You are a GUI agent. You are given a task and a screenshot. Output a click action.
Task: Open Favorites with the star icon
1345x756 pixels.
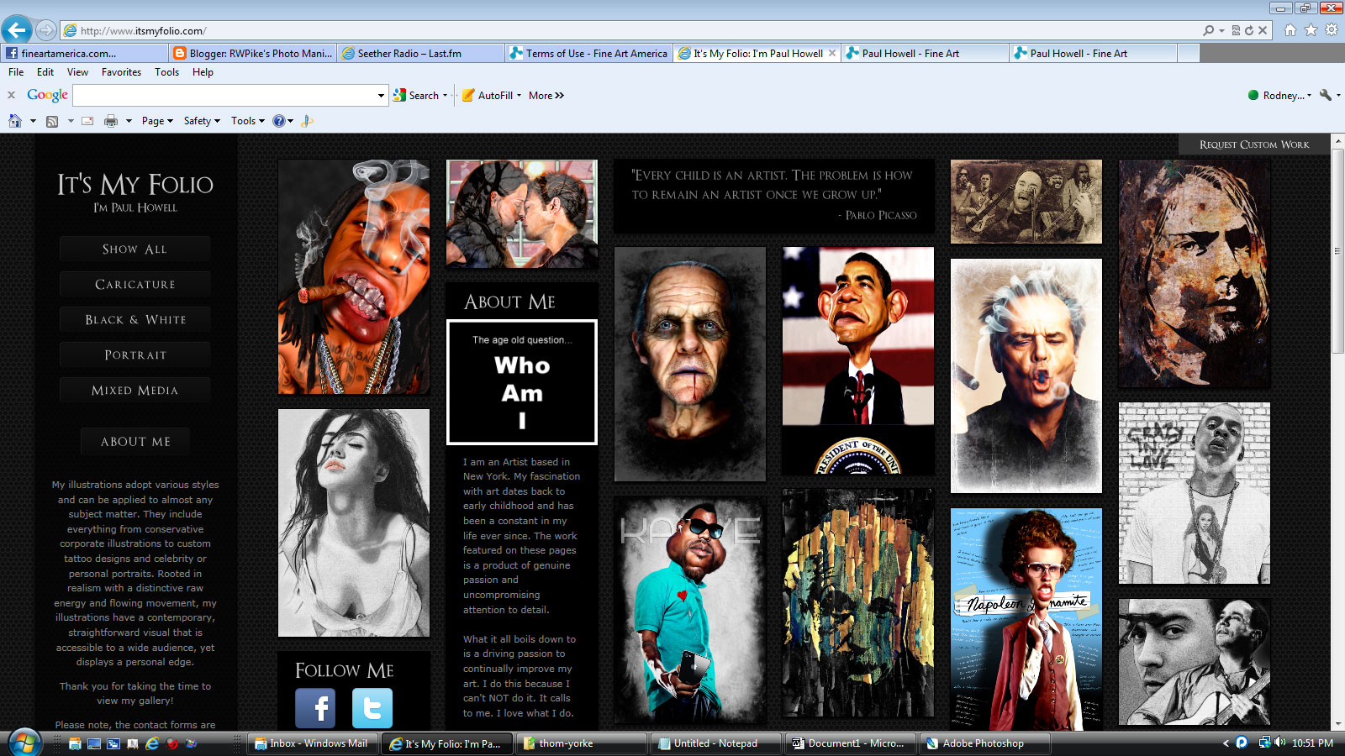(x=1311, y=30)
